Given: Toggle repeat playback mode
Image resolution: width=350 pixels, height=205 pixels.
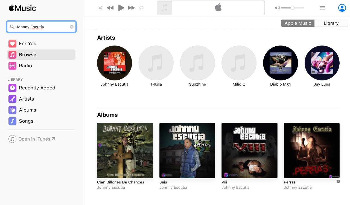Looking at the screenshot, I should [x=141, y=8].
